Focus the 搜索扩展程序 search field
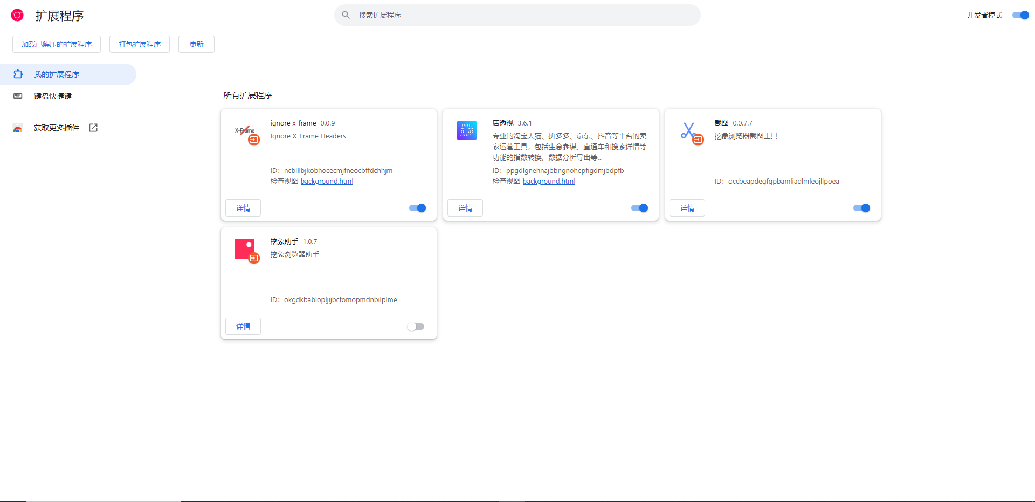Image resolution: width=1035 pixels, height=502 pixels. (517, 15)
